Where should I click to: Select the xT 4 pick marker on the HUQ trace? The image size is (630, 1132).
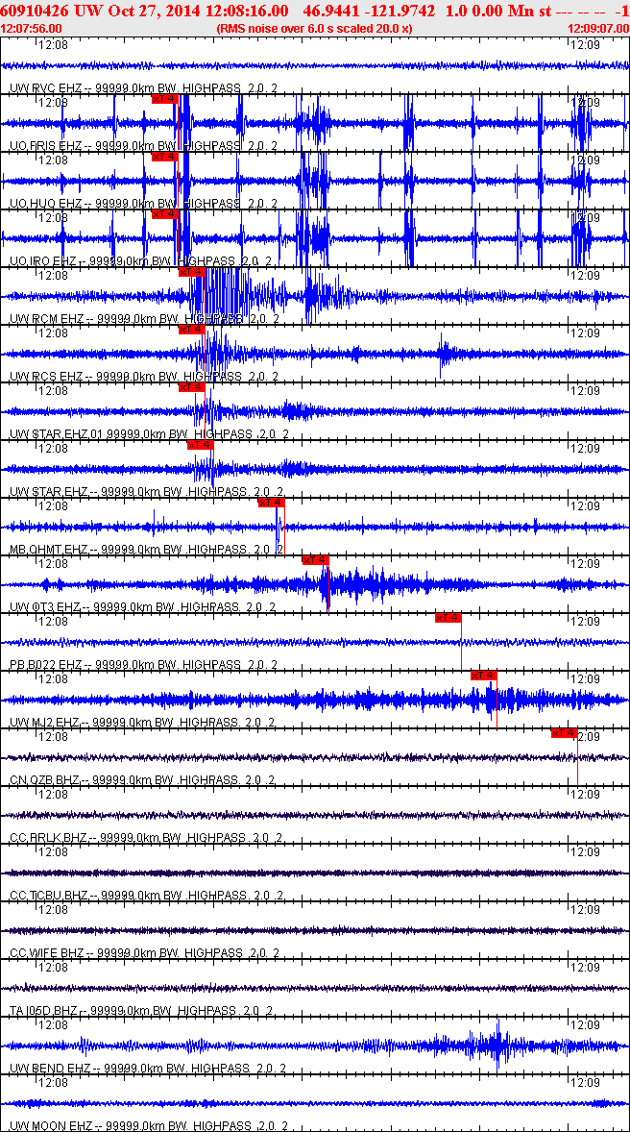(164, 157)
